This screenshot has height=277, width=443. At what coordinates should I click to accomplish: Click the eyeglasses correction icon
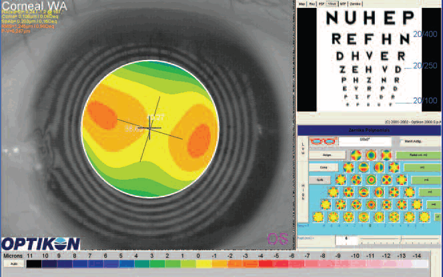(323, 141)
